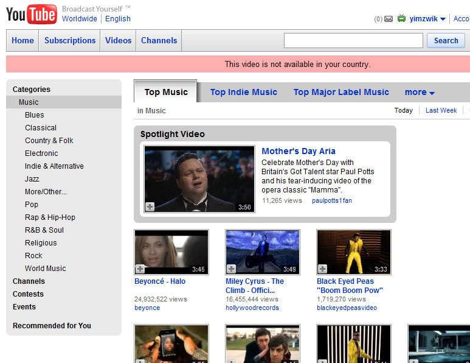
Task: Choose the Religious subcategory
Action: click(41, 243)
